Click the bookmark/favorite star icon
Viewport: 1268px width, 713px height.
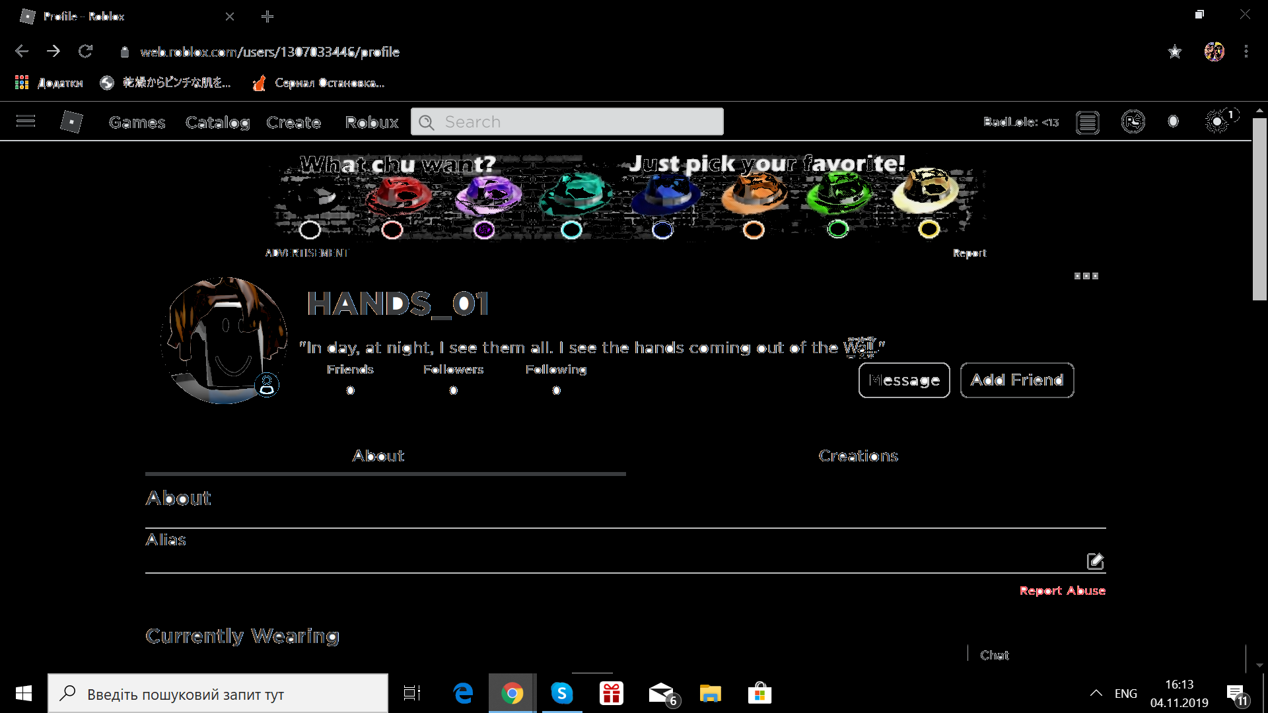click(1174, 51)
